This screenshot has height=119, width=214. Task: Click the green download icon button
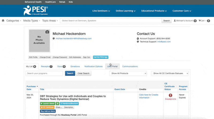click(58, 103)
